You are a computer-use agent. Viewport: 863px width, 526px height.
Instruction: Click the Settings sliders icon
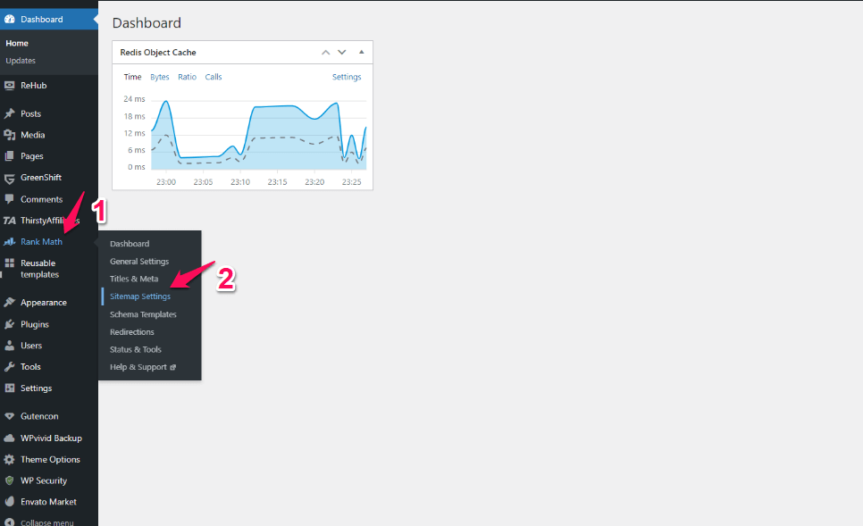tap(9, 388)
